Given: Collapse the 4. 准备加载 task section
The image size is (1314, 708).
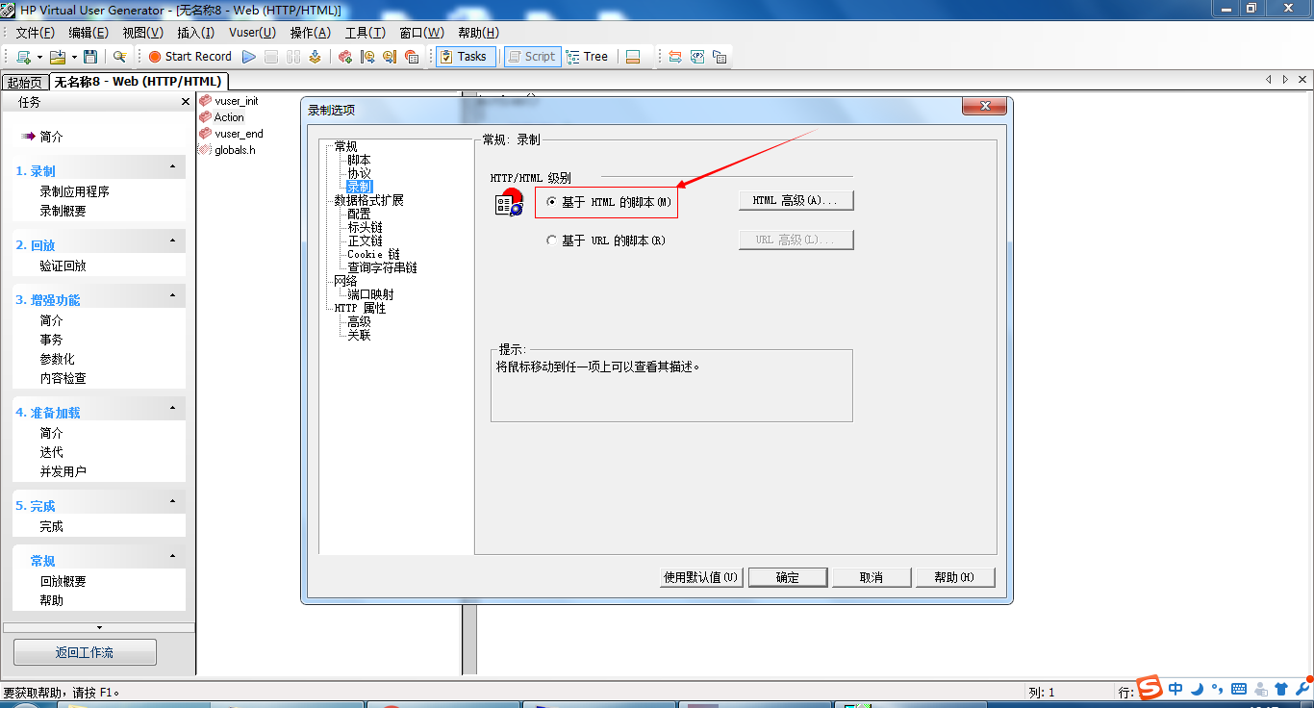Looking at the screenshot, I should click(172, 409).
